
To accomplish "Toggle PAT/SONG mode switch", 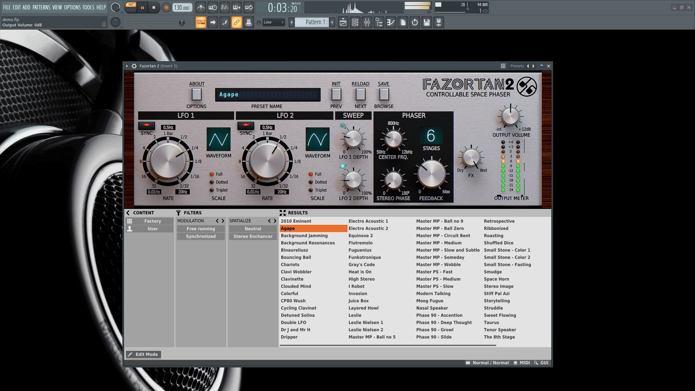I will click(x=131, y=7).
